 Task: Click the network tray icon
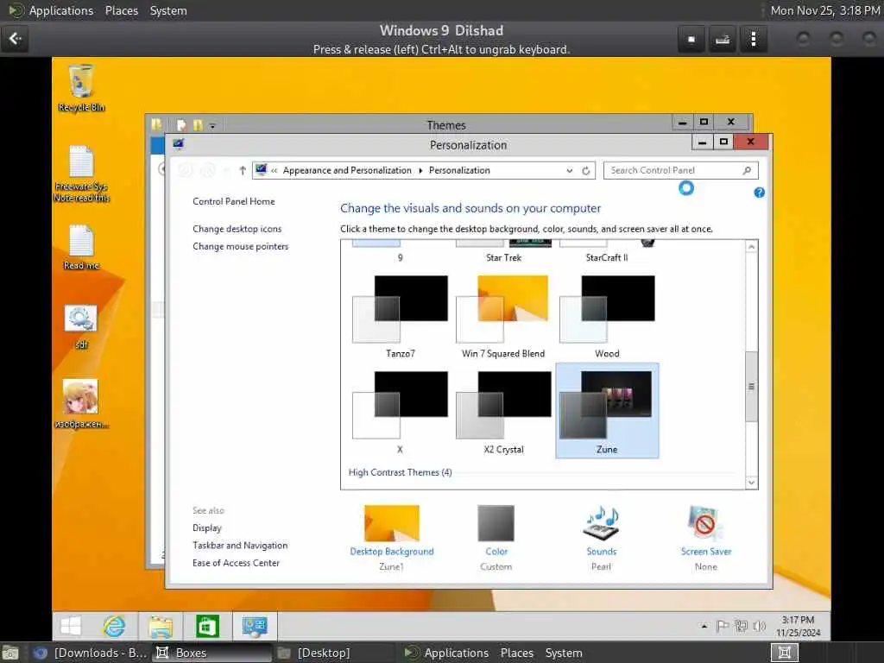pos(741,626)
